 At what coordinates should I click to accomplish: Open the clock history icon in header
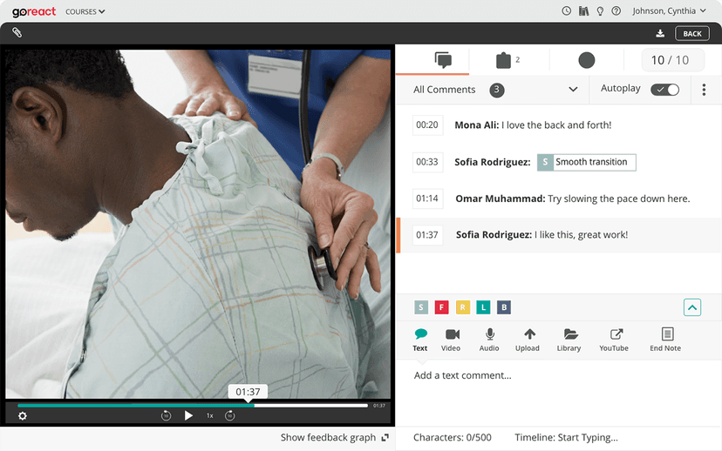(567, 11)
